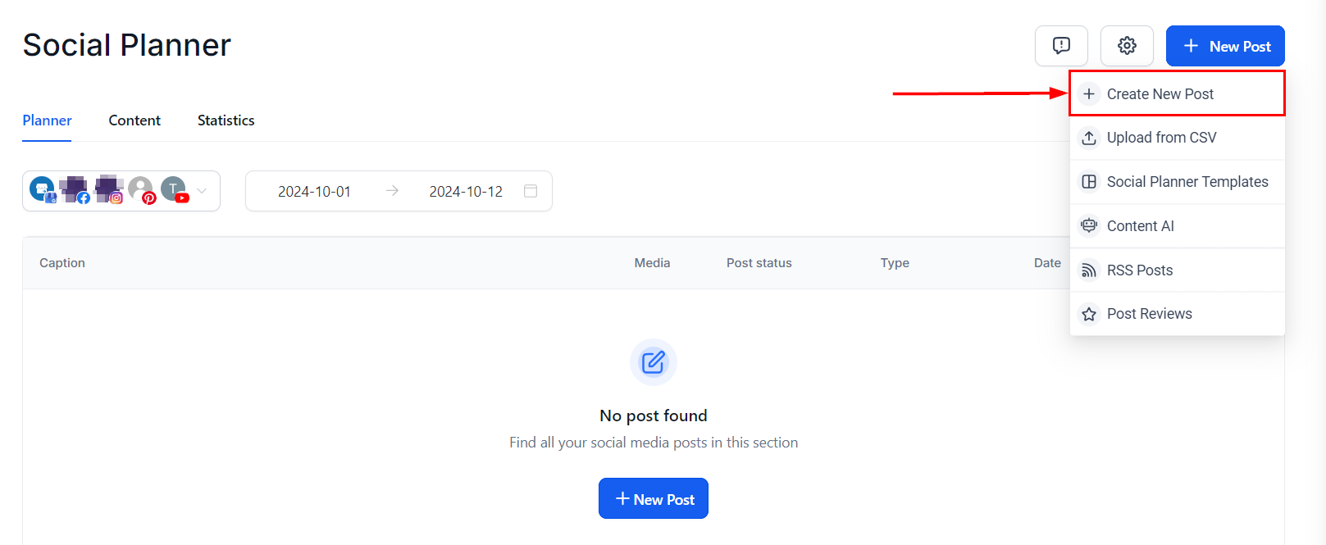Select Upload from CSV option
This screenshot has height=545, width=1326.
point(1161,138)
